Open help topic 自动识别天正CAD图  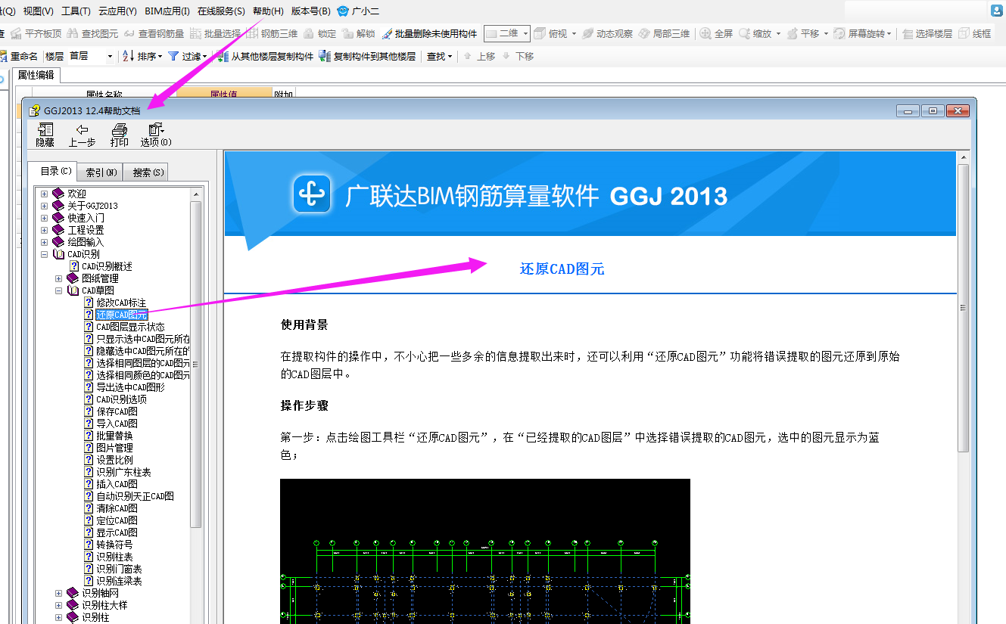135,496
